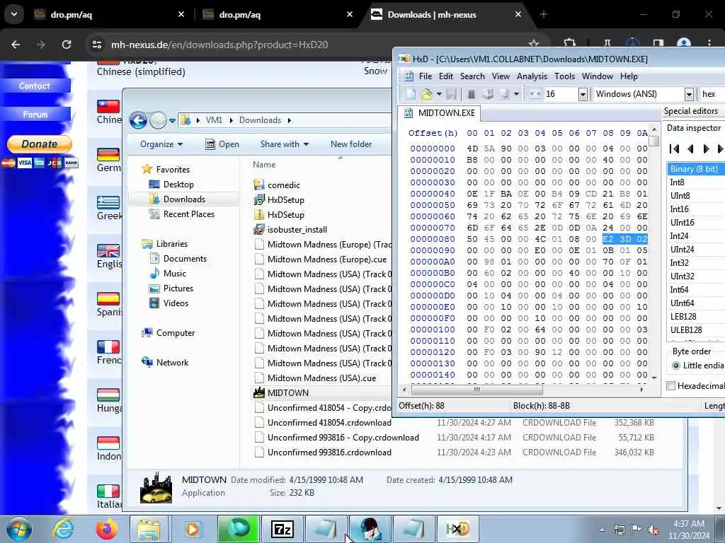Click the HxD document icon left of File menu
Screen dimensions: 725x543
409,76
